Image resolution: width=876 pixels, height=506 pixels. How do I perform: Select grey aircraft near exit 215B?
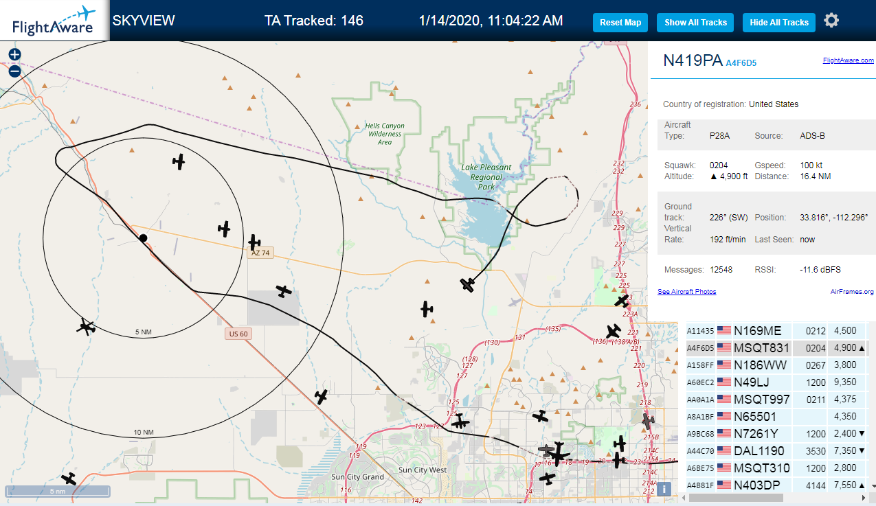[x=647, y=419]
